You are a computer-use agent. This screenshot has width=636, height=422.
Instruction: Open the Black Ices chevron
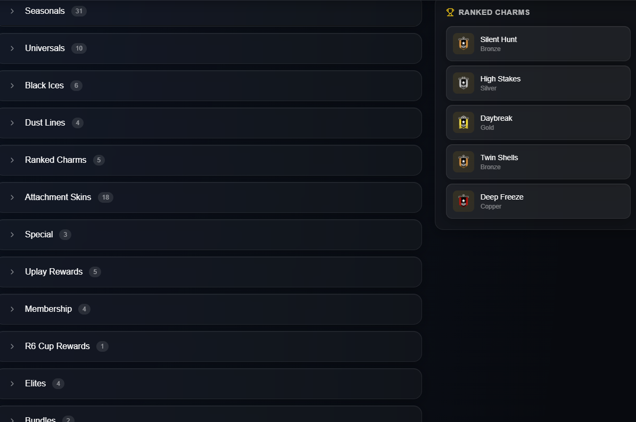[12, 86]
